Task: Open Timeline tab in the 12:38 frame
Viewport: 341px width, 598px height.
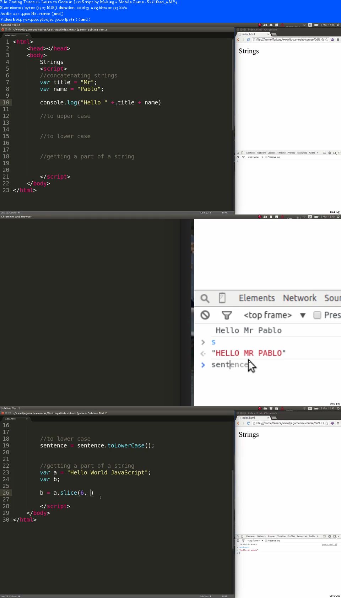Action: point(281,153)
